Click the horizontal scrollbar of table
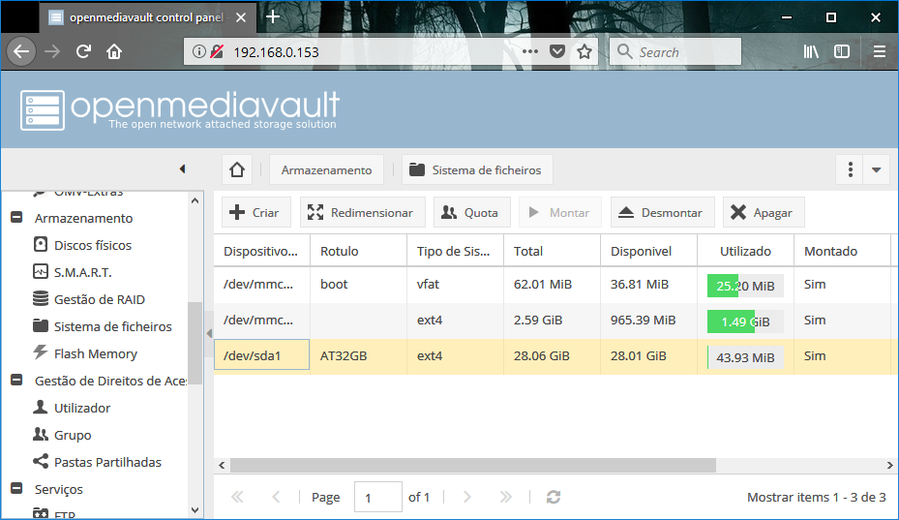 pos(473,465)
